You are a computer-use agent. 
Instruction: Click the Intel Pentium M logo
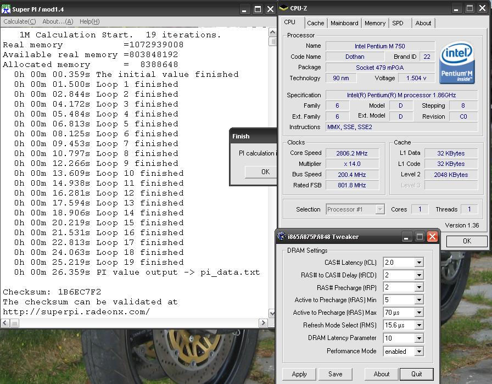point(456,63)
